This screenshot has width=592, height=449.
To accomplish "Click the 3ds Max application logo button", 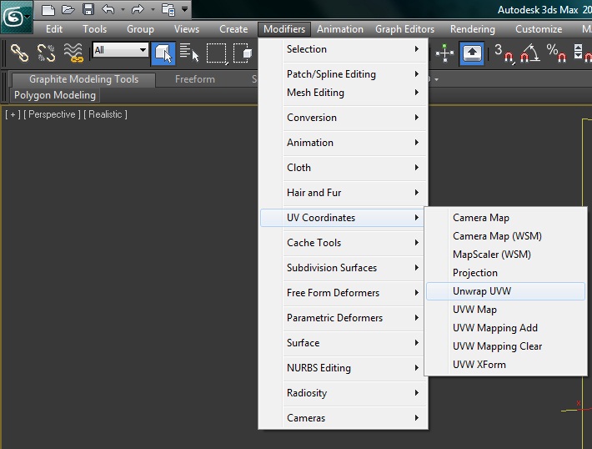I will coord(14,15).
